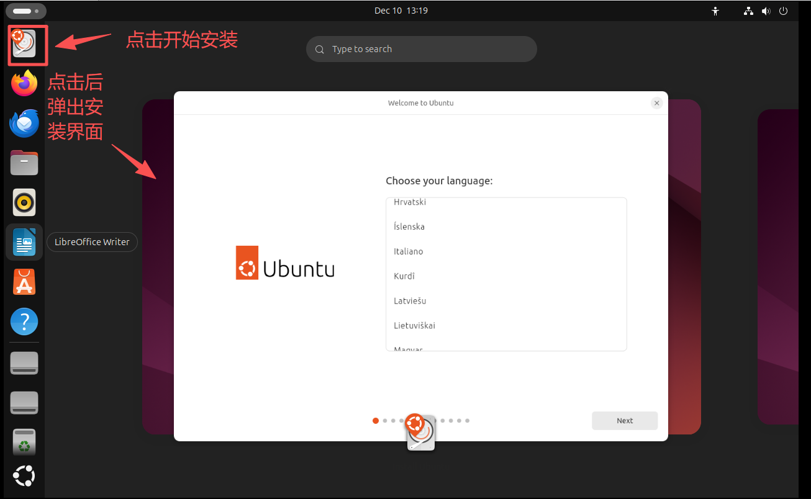Select Lietuviškai language
The image size is (811, 499).
click(x=506, y=326)
